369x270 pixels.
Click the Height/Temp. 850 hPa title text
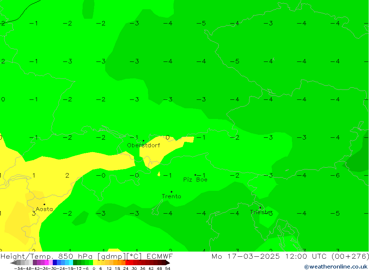point(47,256)
